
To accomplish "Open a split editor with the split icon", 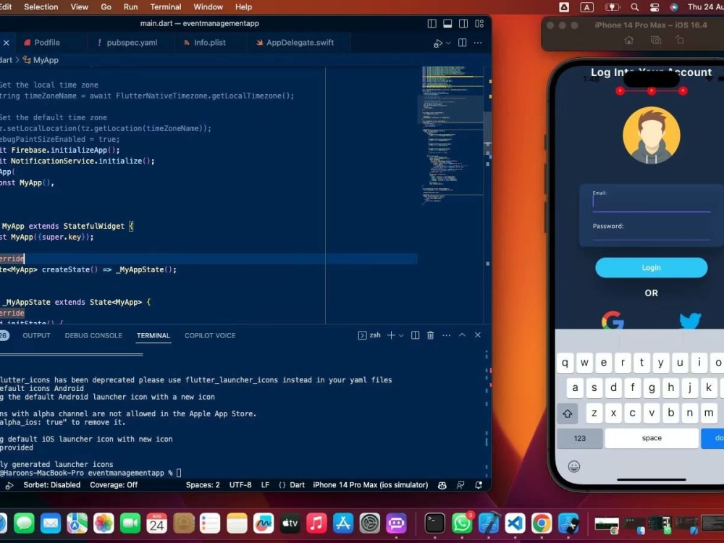I will [462, 43].
